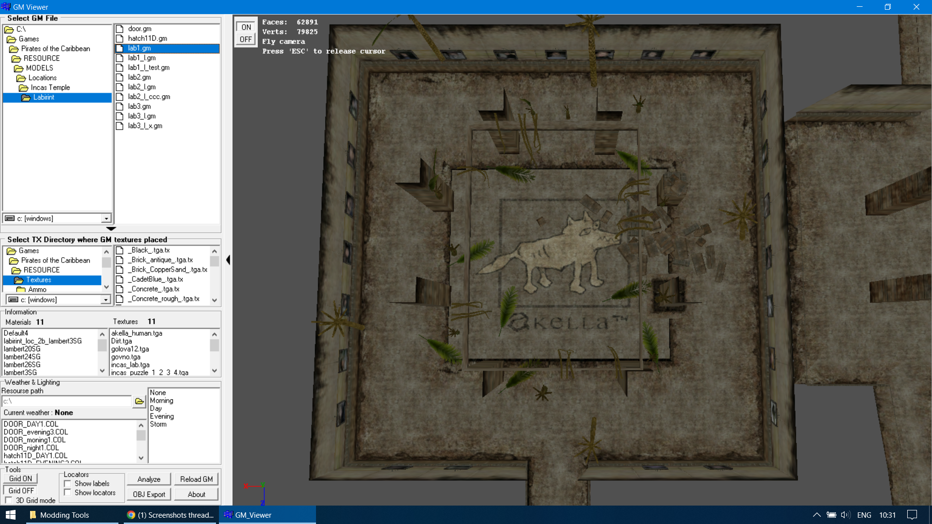This screenshot has height=524, width=932.
Task: Select Evening weather option
Action: 162,416
